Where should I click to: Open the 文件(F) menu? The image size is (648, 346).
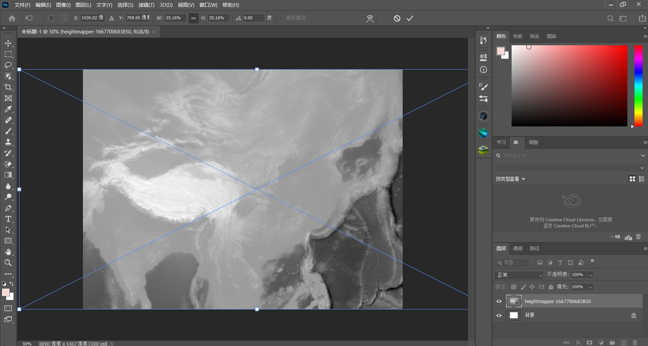[22, 5]
